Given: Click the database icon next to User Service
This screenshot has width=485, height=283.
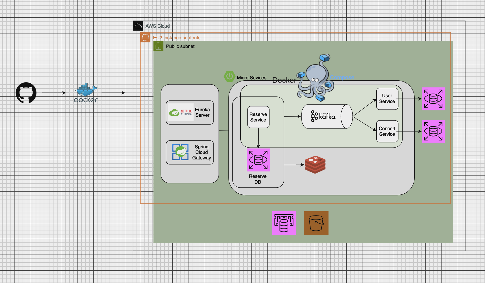Looking at the screenshot, I should coord(433,99).
